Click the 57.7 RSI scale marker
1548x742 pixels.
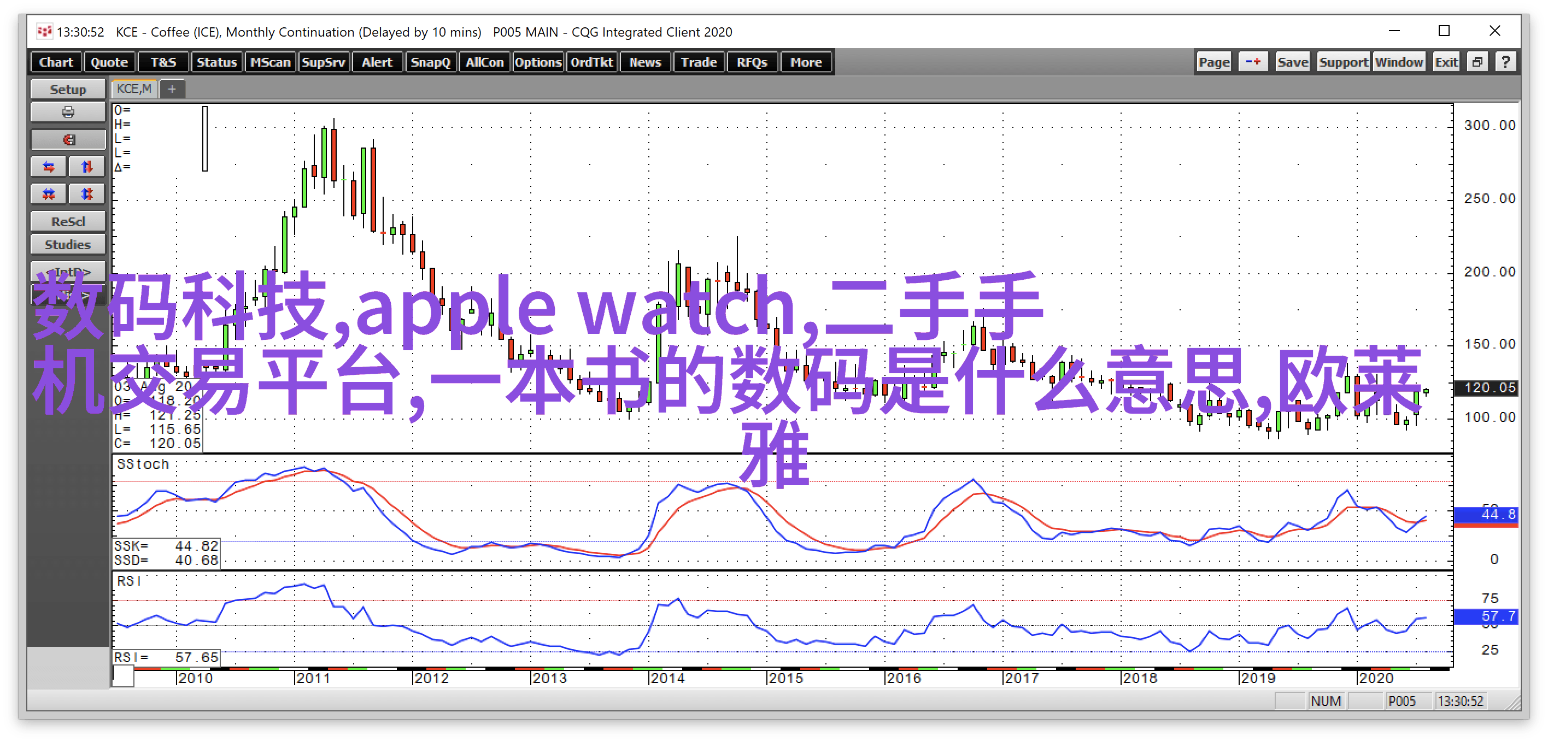point(1486,616)
